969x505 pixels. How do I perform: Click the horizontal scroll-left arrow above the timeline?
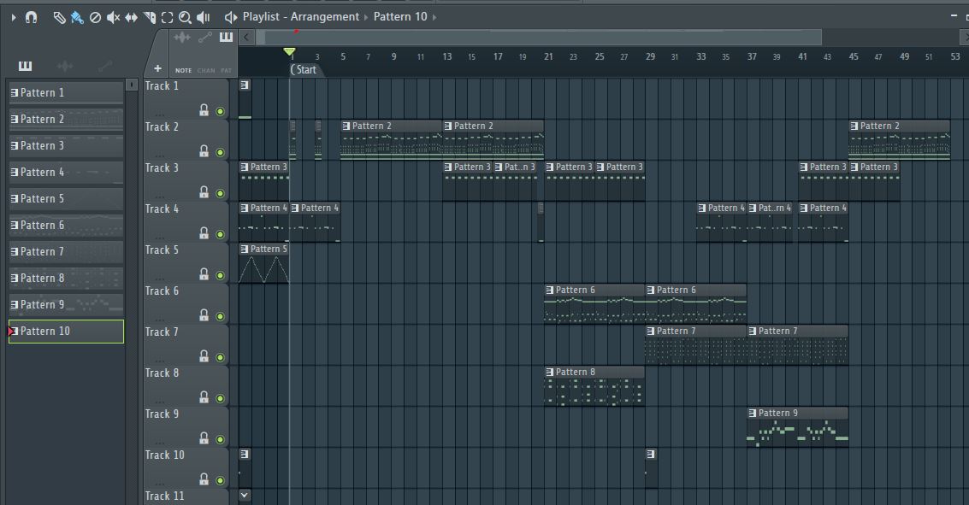click(246, 37)
